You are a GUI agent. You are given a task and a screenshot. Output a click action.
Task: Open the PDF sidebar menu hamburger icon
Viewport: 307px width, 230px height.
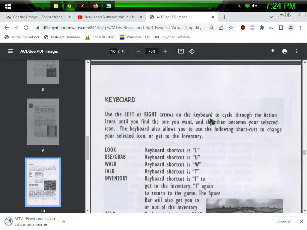10,51
